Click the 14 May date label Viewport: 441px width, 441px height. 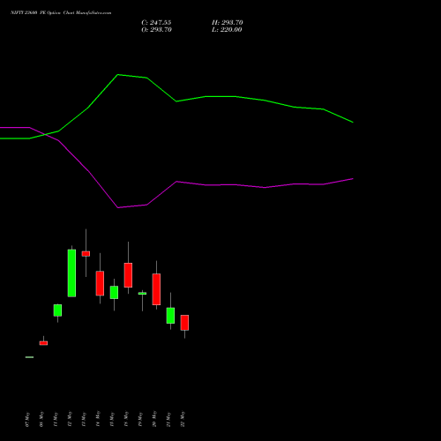[x=98, y=420]
